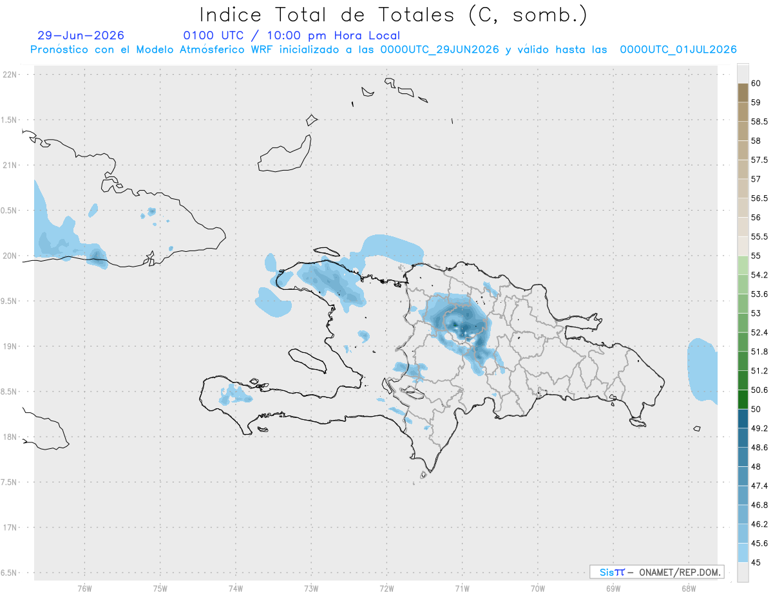Image resolution: width=773 pixels, height=597 pixels.
Task: Click the "54.2" value on the color scale
Action: click(x=759, y=275)
